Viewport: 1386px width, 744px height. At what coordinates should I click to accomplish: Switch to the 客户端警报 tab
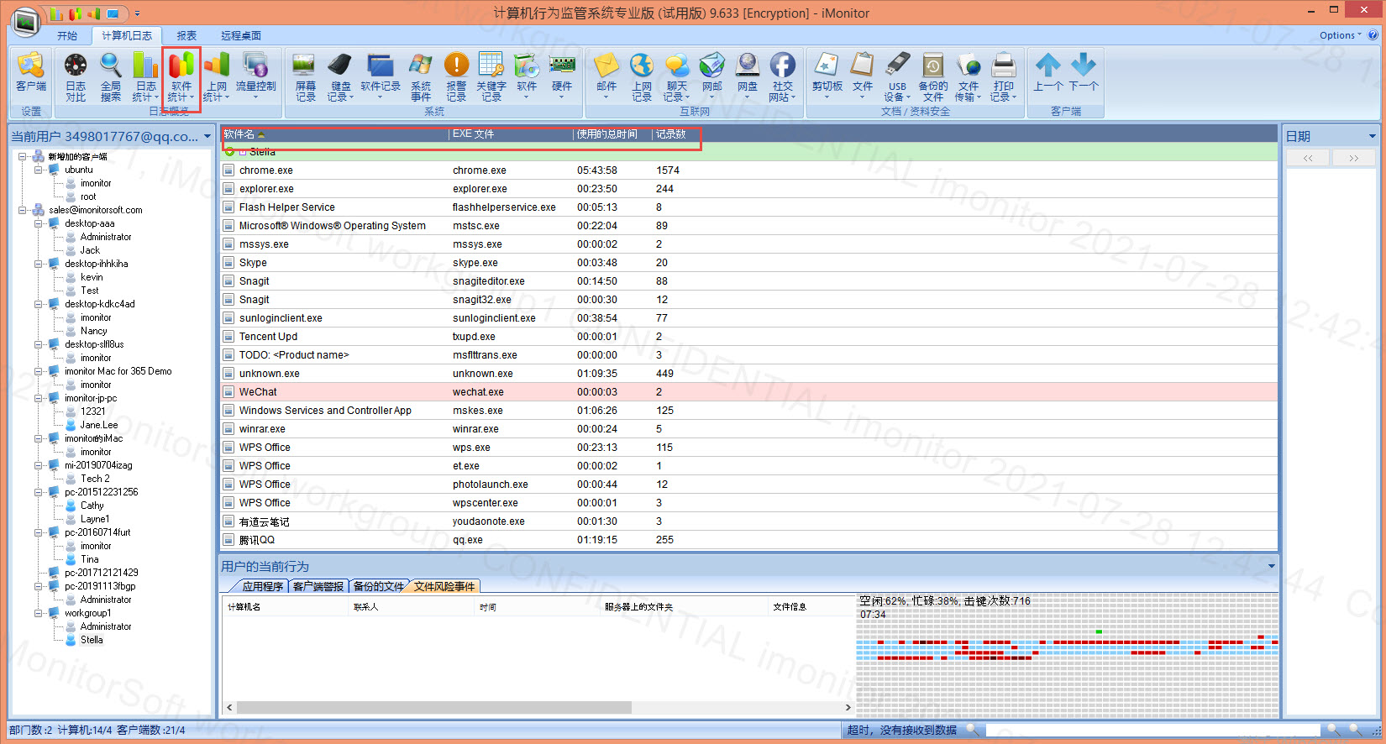point(318,586)
